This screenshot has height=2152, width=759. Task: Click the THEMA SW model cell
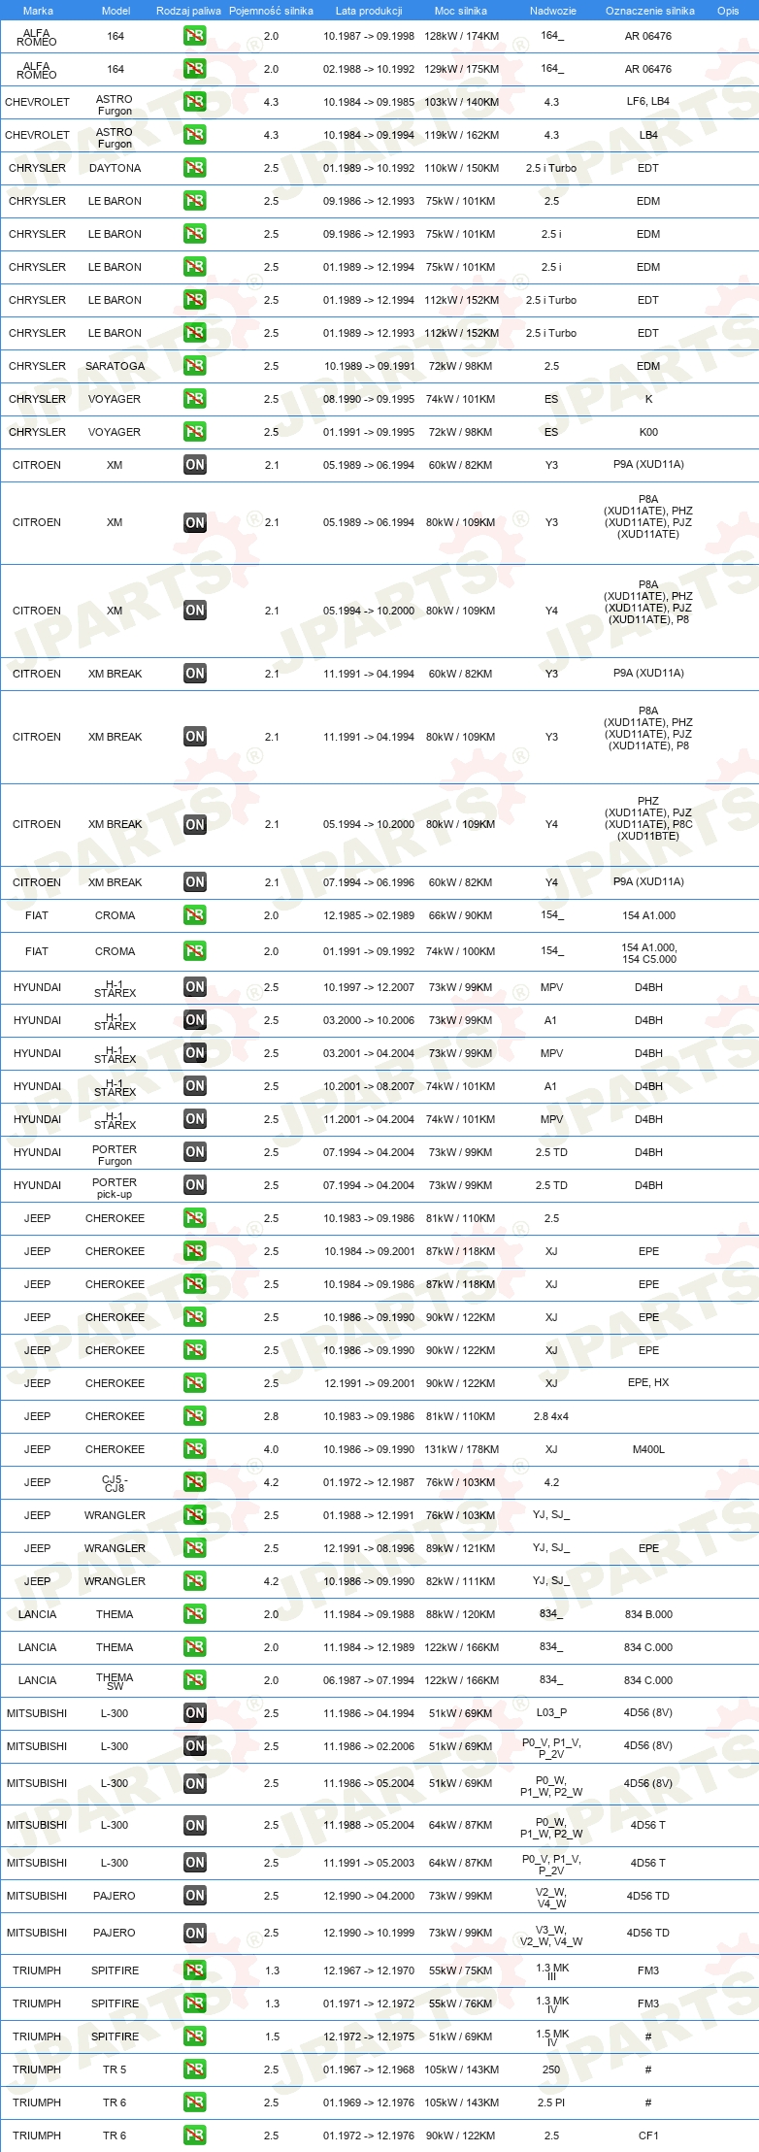point(115,1681)
